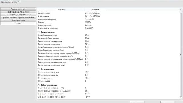Select the Итого tab

pyautogui.click(x=18, y=23)
